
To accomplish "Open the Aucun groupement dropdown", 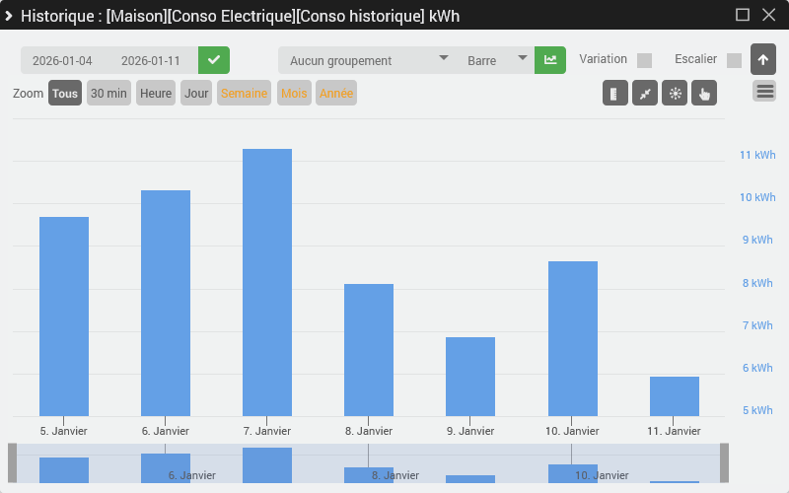I will (x=367, y=60).
